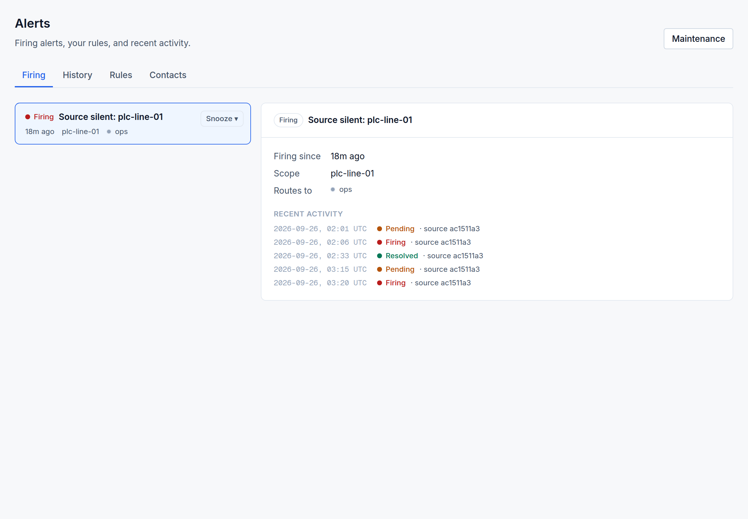This screenshot has width=748, height=519.
Task: Click the '18m ago' text in alert card
Action: pos(40,132)
